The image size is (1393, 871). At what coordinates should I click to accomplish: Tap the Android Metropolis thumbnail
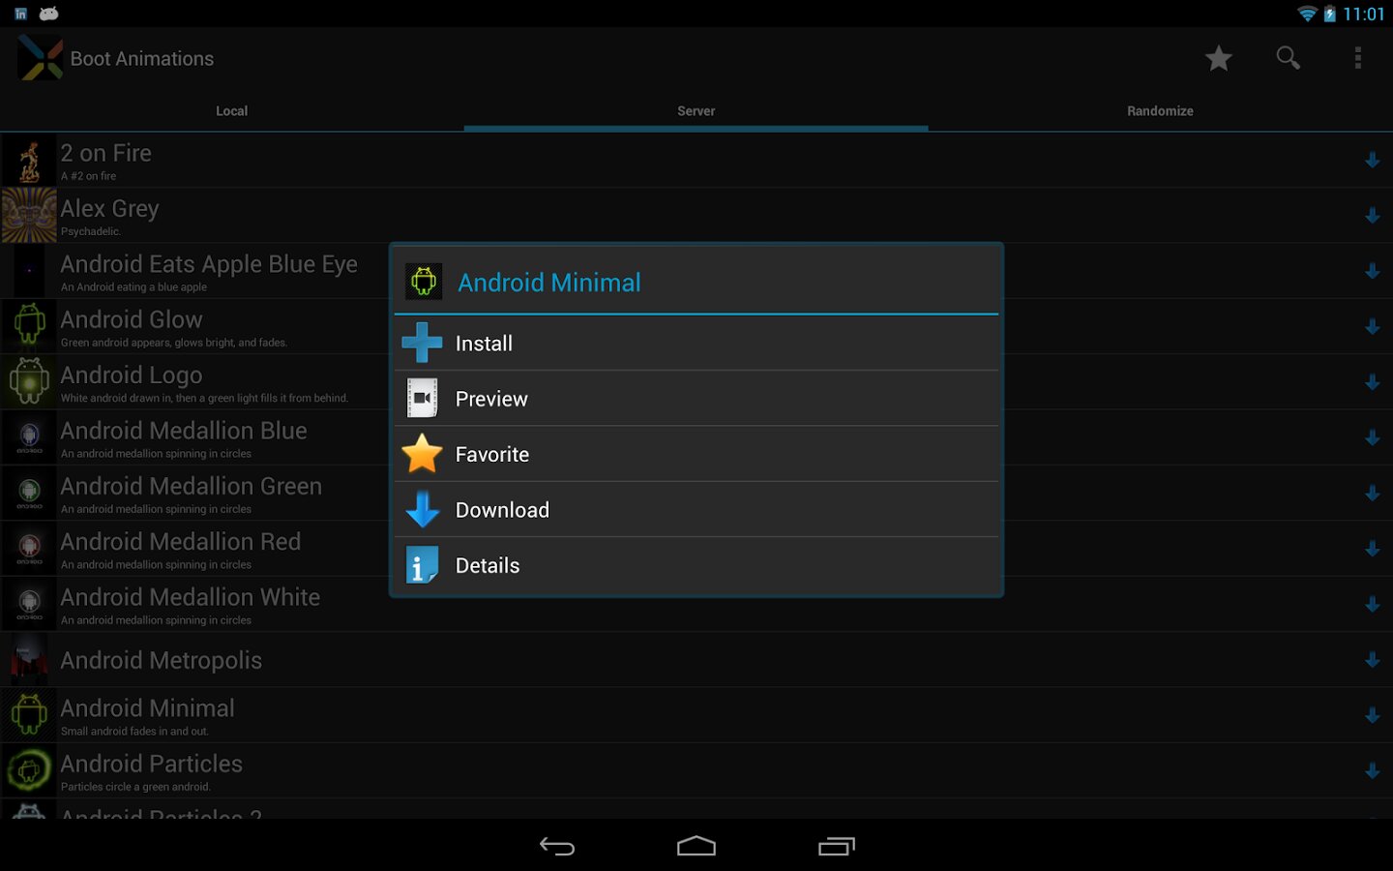point(29,660)
